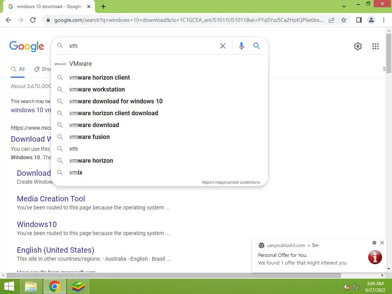Viewport: 392px width, 294px height.
Task: Click Personal Offer for You notification
Action: pos(283,255)
